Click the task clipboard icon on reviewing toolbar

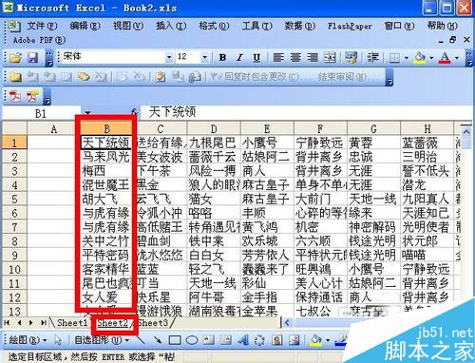coord(161,77)
